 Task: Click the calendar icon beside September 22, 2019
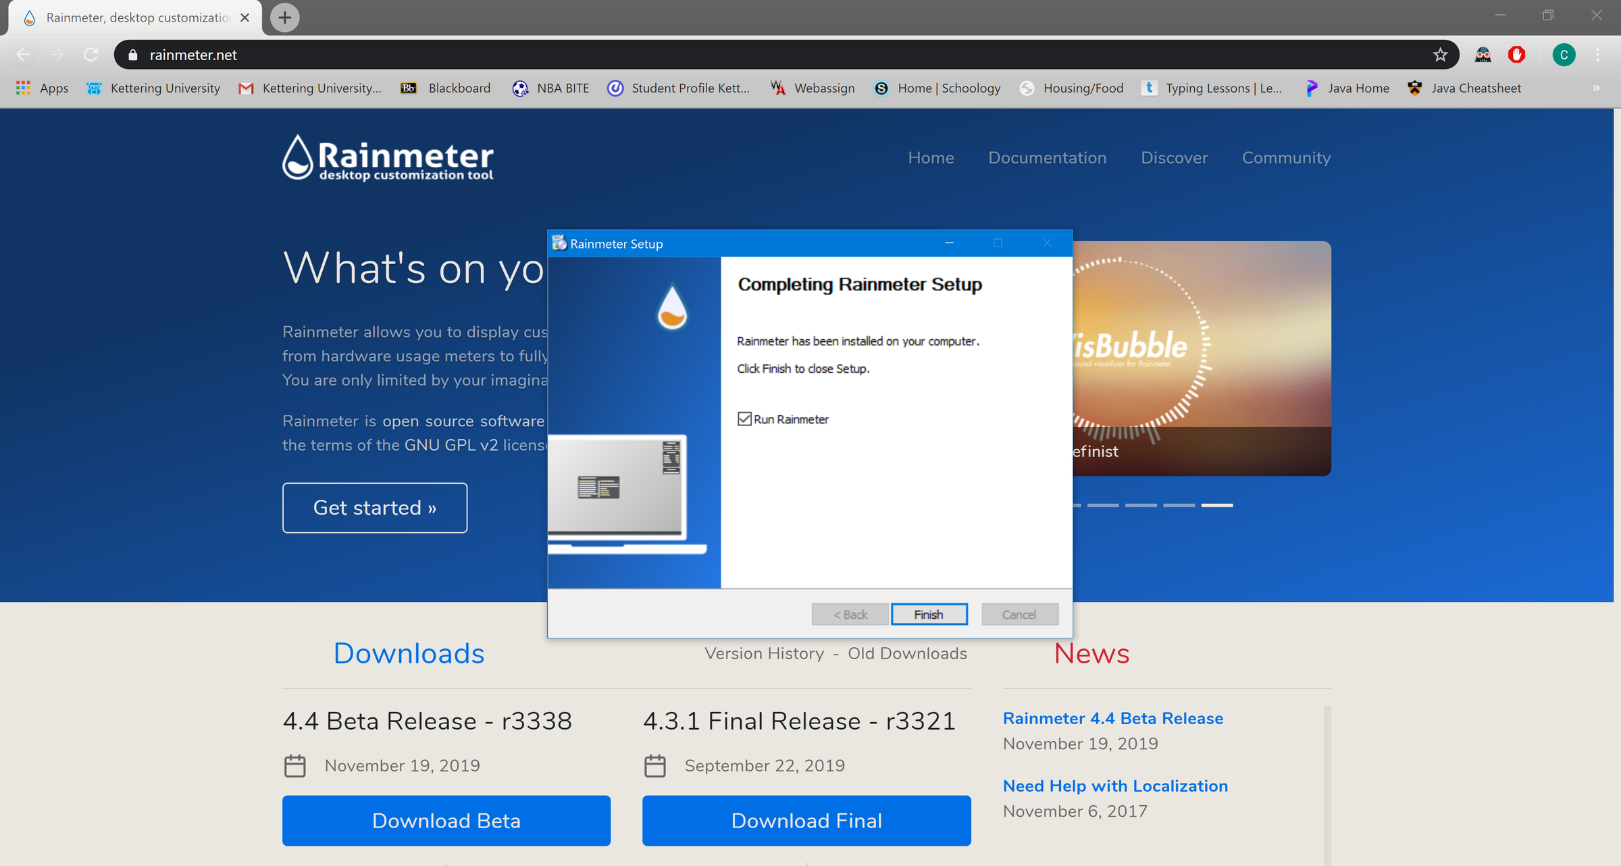(654, 765)
